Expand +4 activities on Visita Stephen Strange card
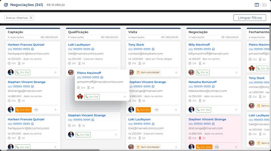 point(156,110)
